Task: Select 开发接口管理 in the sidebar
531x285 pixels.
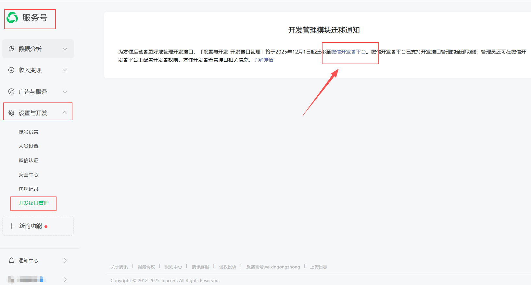Action: point(33,203)
